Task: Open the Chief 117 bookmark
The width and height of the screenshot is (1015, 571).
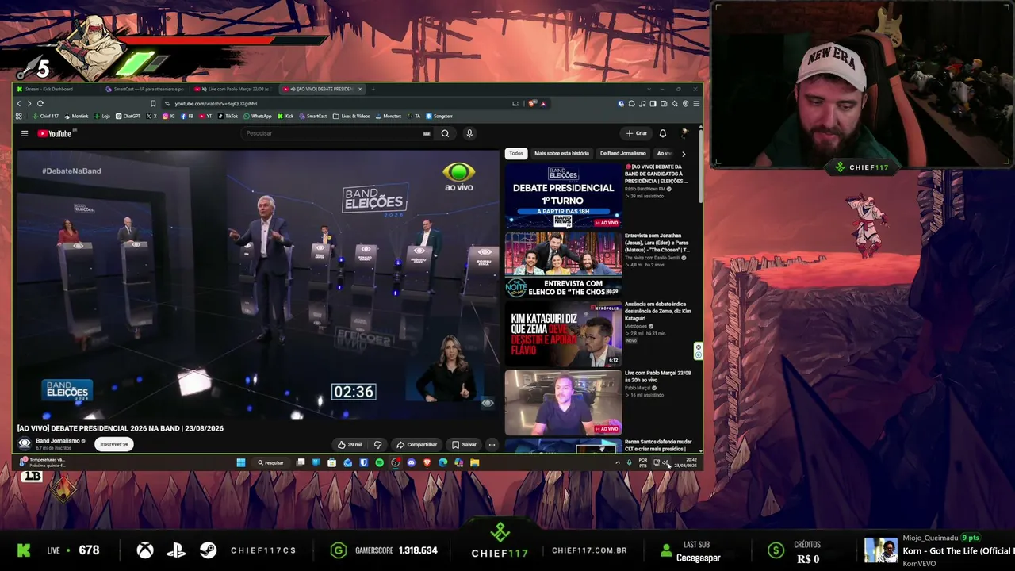Action: pyautogui.click(x=46, y=116)
